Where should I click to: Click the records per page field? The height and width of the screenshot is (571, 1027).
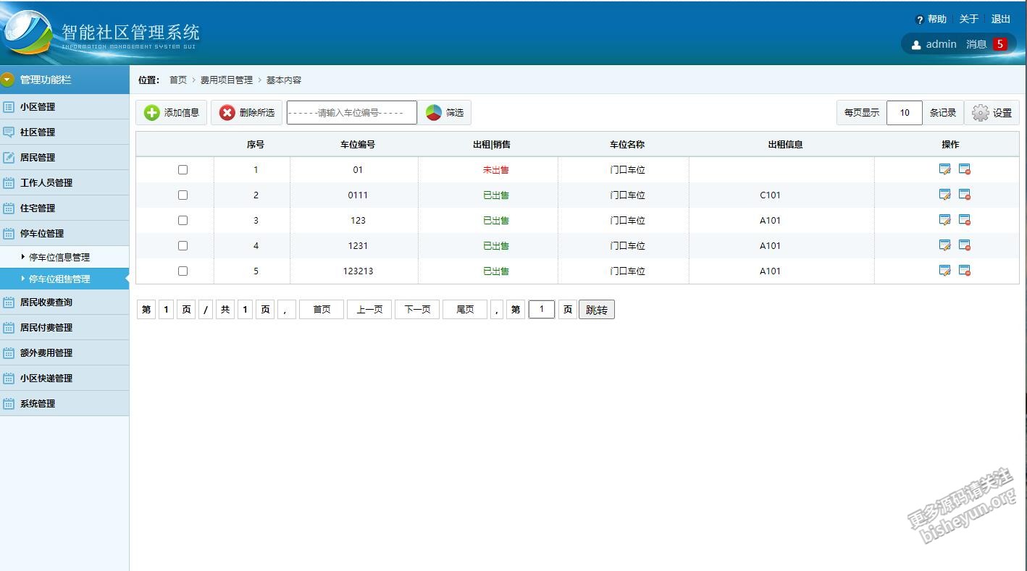[x=905, y=113]
